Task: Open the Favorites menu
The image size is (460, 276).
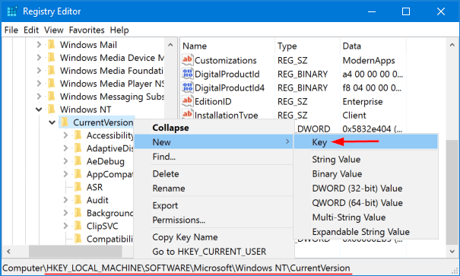Action: (x=87, y=30)
